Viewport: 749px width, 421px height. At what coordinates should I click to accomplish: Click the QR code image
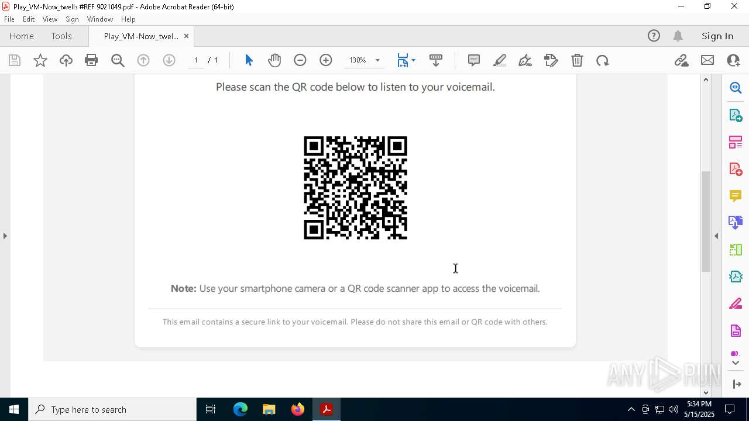click(355, 188)
